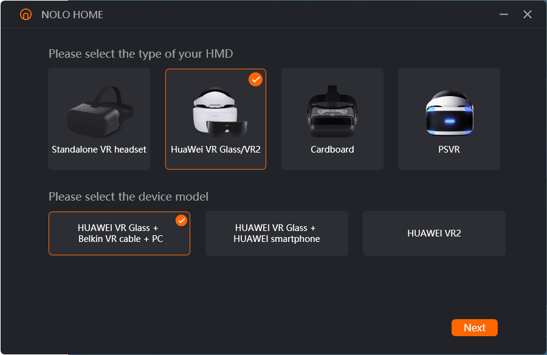This screenshot has width=547, height=355.
Task: Select HUAWEI VR Glass + HUAWEI smartphone
Action: point(277,233)
